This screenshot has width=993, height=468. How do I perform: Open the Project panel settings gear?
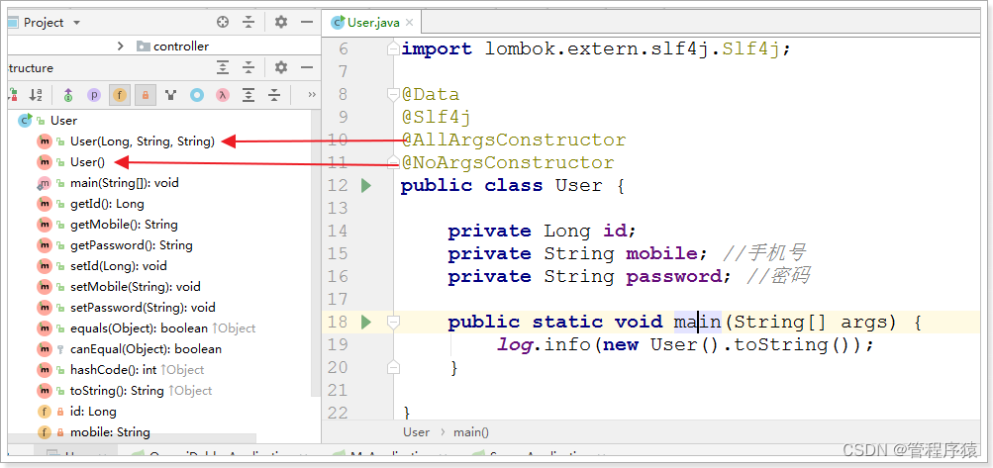(281, 22)
